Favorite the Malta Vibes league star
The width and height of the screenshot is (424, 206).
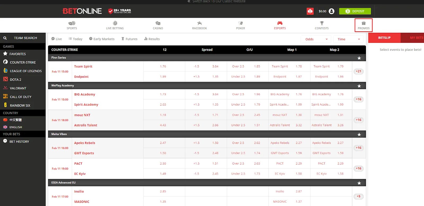pyautogui.click(x=359, y=135)
